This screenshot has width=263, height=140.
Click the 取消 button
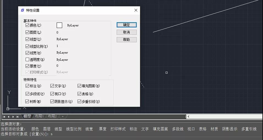127,32
